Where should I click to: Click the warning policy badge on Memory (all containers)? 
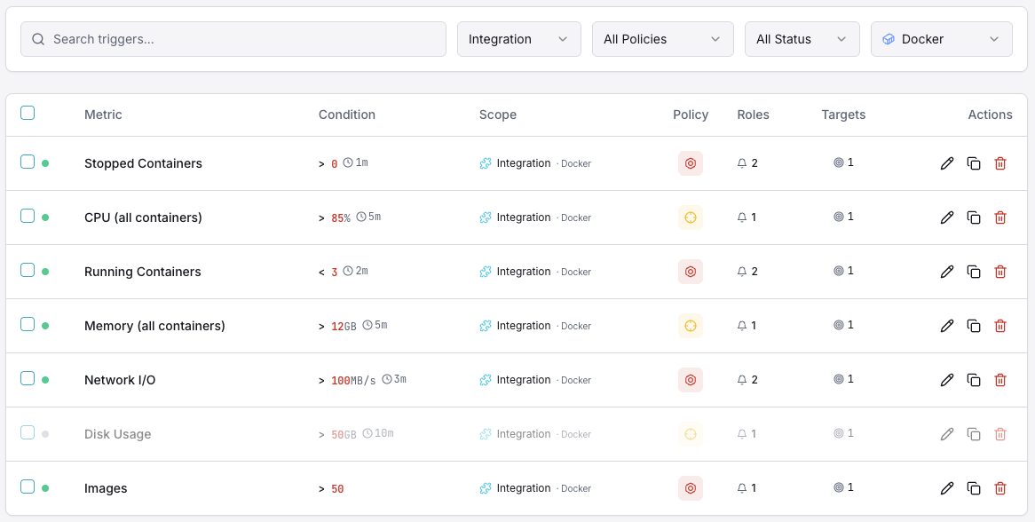(691, 326)
